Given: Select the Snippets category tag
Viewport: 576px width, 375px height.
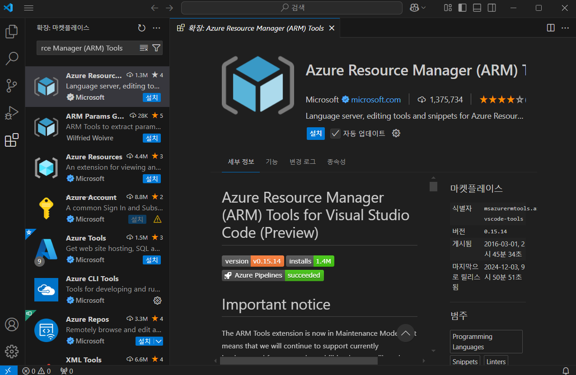Looking at the screenshot, I should coord(465,361).
